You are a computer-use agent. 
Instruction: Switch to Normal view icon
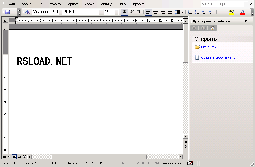[4, 157]
